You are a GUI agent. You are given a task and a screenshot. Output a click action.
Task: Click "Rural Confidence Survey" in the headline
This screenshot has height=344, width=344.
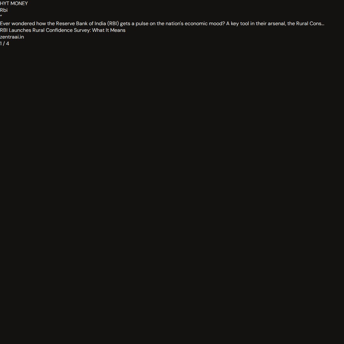click(x=62, y=30)
